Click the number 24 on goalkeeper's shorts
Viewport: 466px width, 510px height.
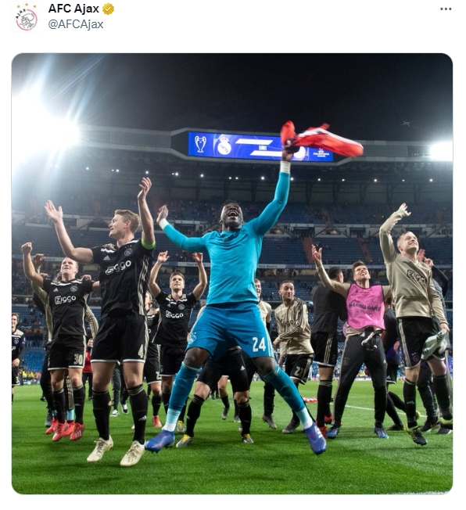pos(259,344)
